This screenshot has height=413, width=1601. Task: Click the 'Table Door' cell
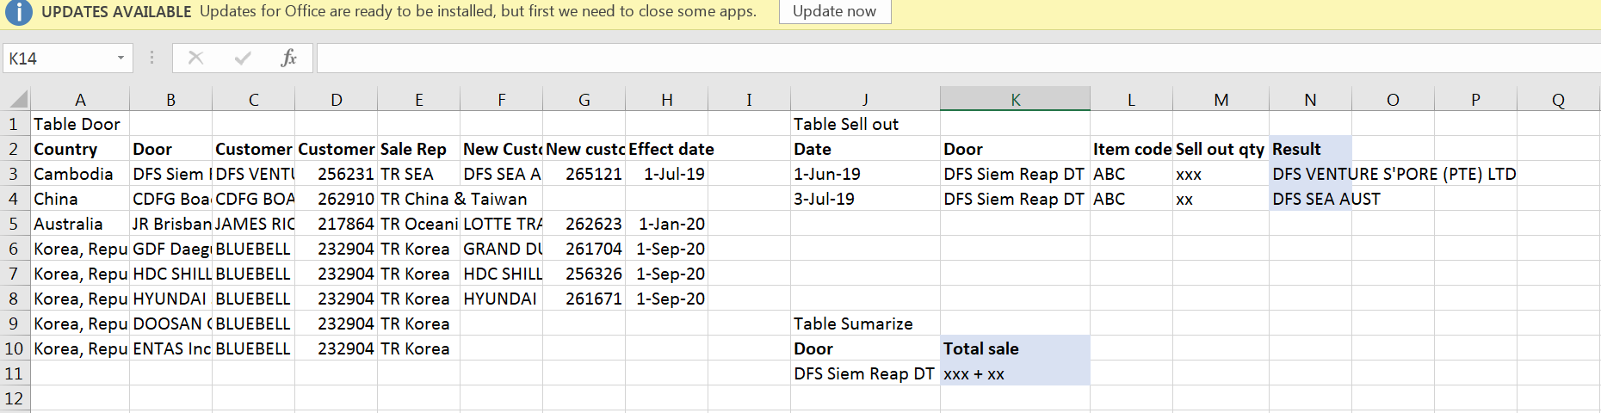tap(80, 124)
